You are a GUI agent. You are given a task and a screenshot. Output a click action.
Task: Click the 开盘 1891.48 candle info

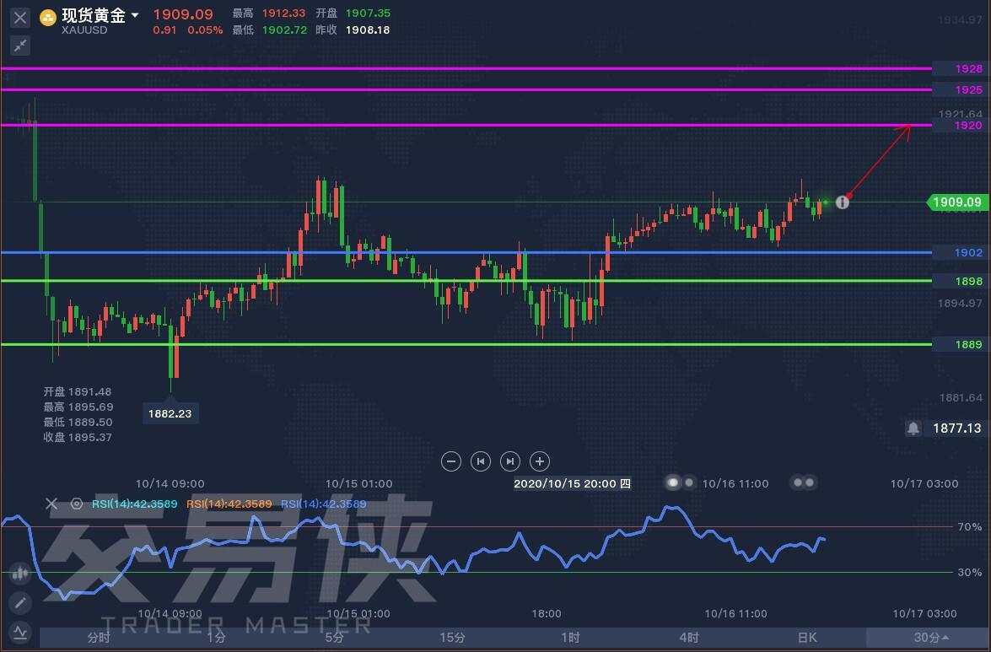pos(77,391)
